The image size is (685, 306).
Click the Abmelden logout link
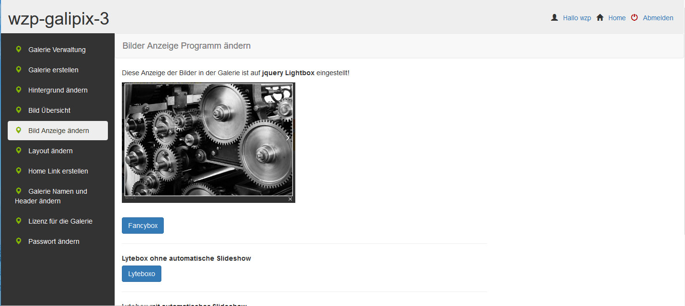tap(658, 18)
